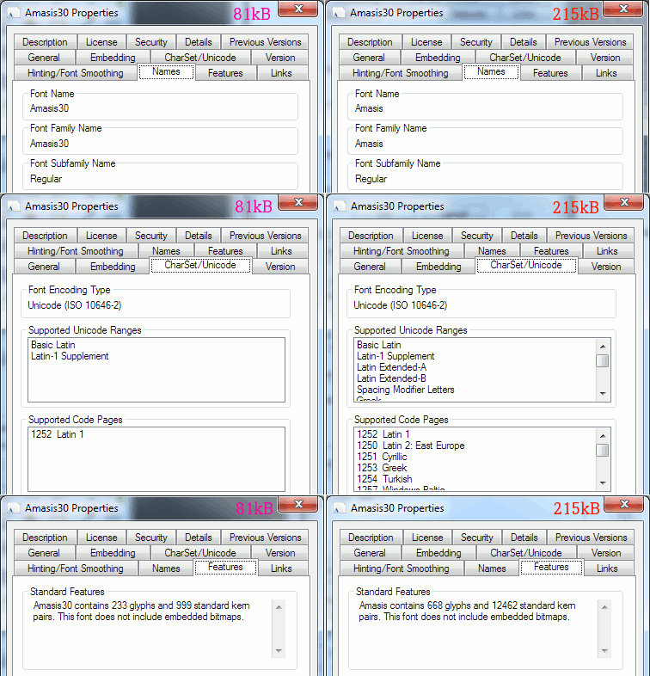Click the Font Name value 'Amasis30'
The image size is (650, 676).
[50, 108]
